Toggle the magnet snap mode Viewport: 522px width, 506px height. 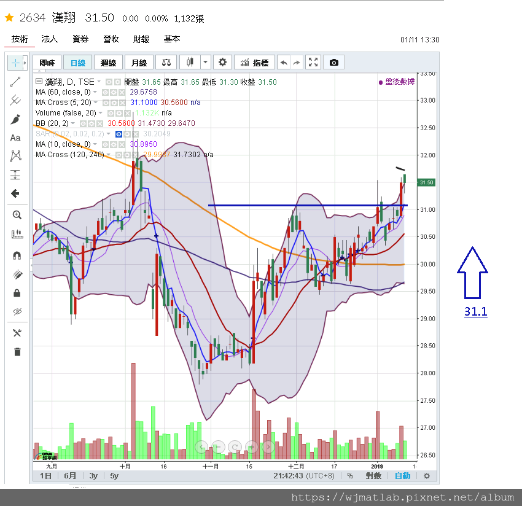tap(17, 255)
